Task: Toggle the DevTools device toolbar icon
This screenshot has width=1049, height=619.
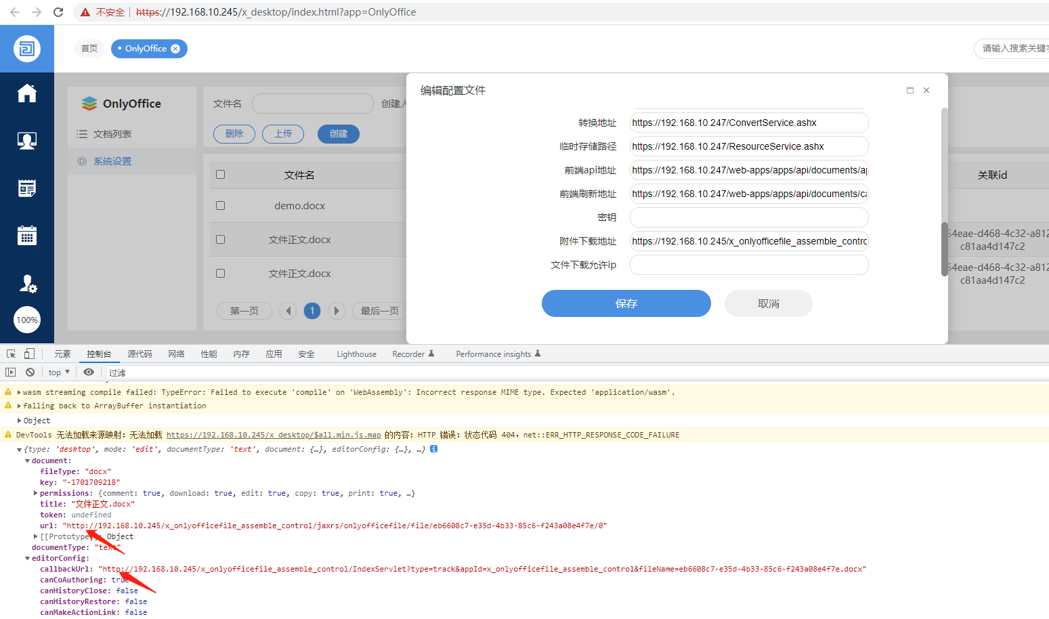Action: point(29,354)
